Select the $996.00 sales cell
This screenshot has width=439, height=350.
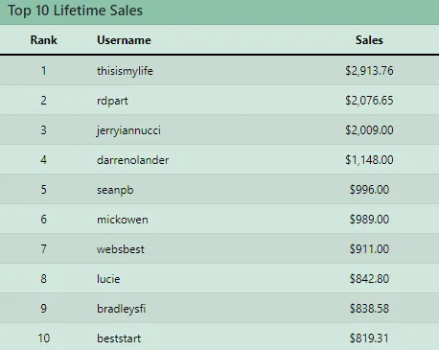click(369, 190)
